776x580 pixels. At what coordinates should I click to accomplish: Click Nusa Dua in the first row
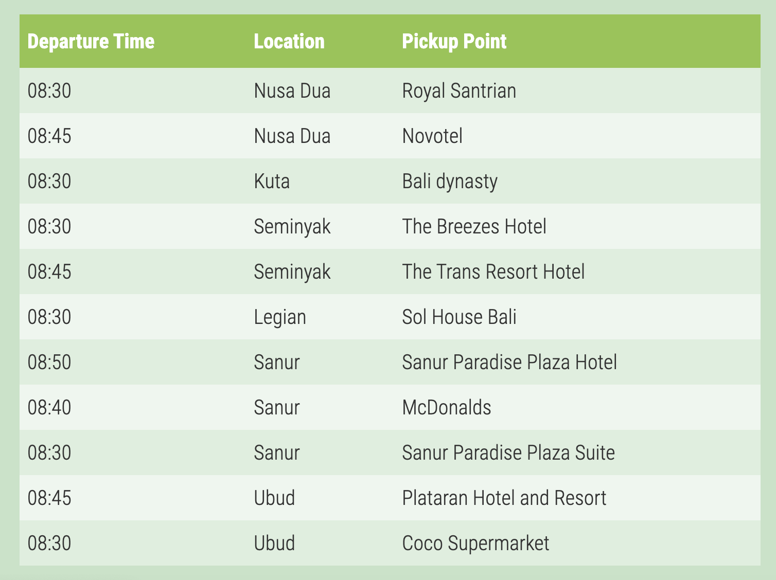[292, 91]
